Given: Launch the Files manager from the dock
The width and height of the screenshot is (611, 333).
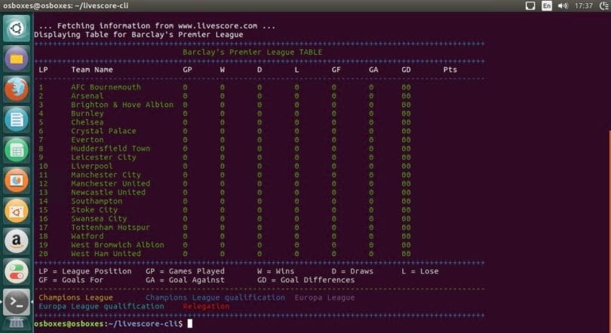Looking at the screenshot, I should pyautogui.click(x=17, y=59).
